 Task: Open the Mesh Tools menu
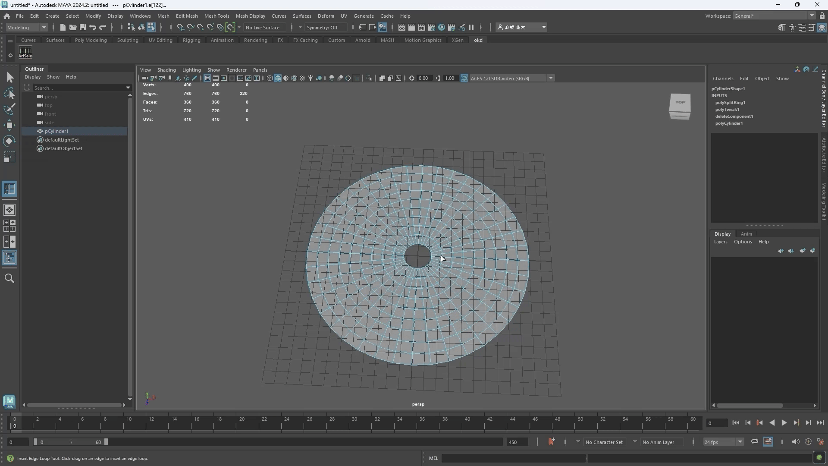(x=216, y=16)
